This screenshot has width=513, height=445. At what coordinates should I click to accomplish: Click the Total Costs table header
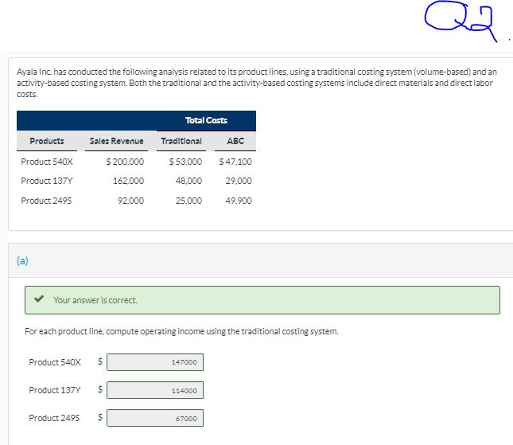[206, 120]
